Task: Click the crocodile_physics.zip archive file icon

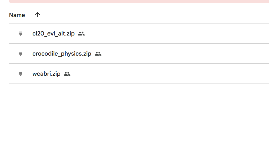Action: [20, 54]
